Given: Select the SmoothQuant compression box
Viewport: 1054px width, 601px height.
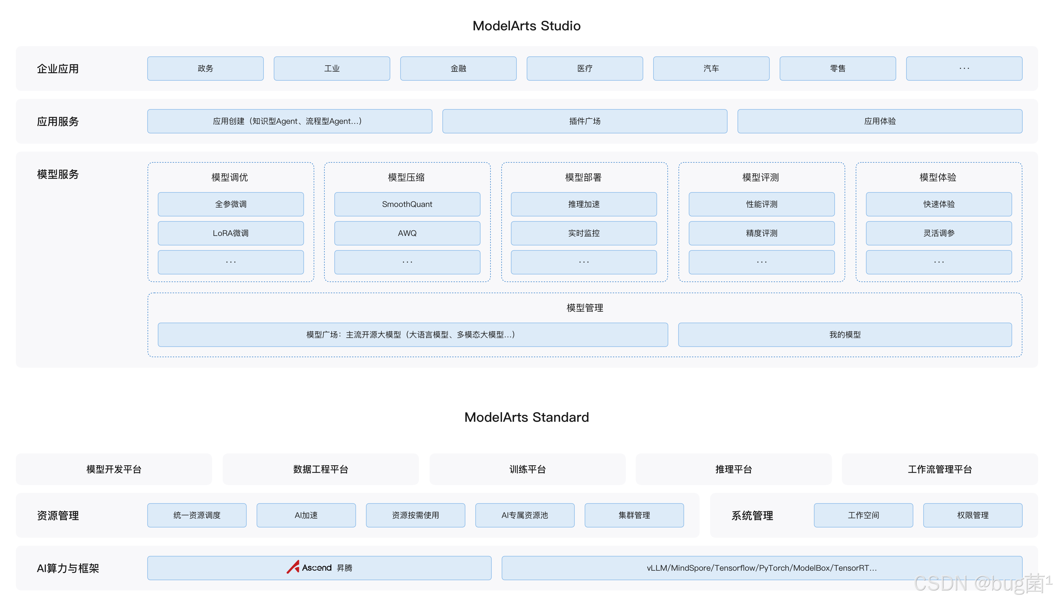Looking at the screenshot, I should click(x=407, y=204).
